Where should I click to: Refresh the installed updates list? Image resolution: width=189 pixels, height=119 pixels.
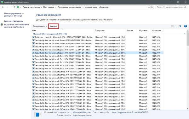coord(152,7)
